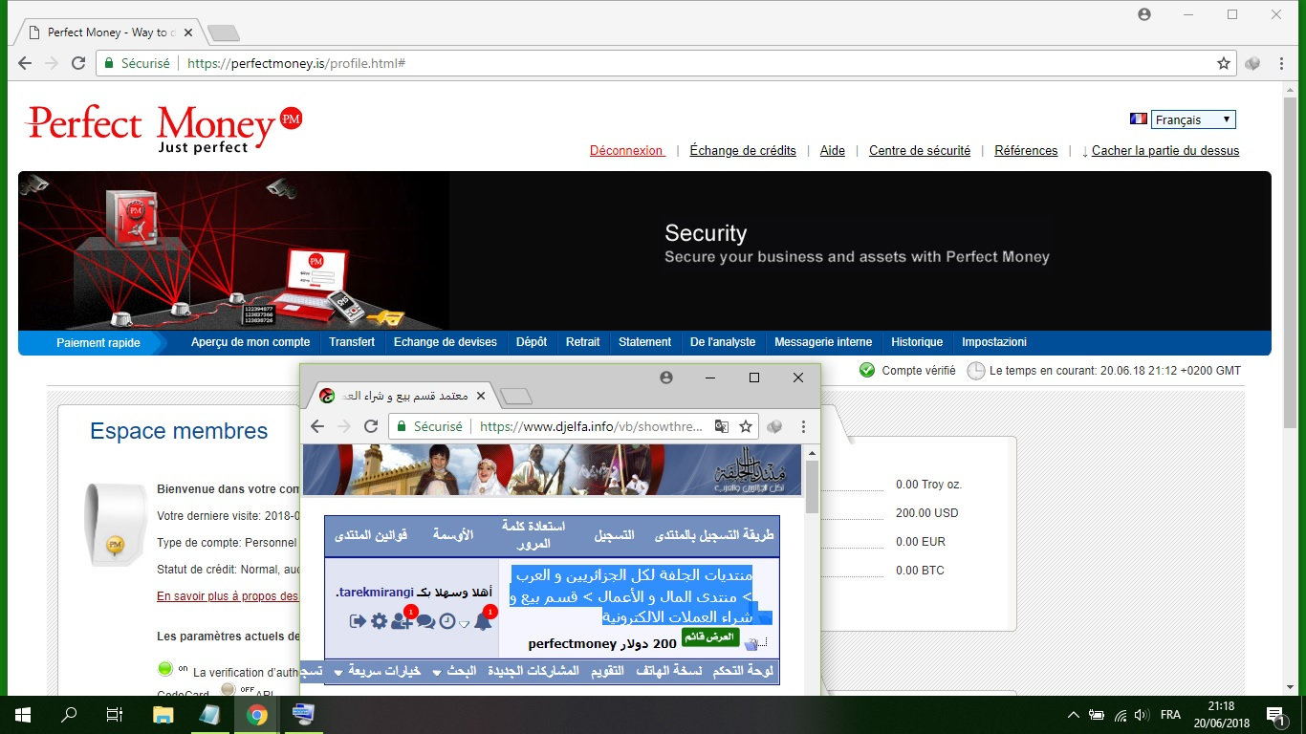Viewport: 1306px width, 734px height.
Task: Open the Références link
Action: 1026,151
